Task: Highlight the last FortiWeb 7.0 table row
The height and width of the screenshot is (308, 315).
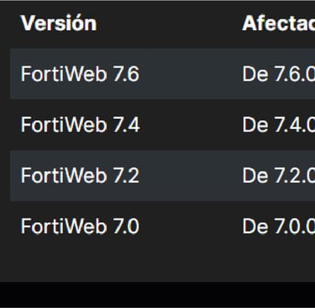Action: click(x=162, y=226)
